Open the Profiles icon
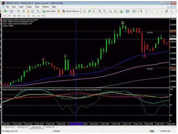The image size is (178, 134). 11,11
